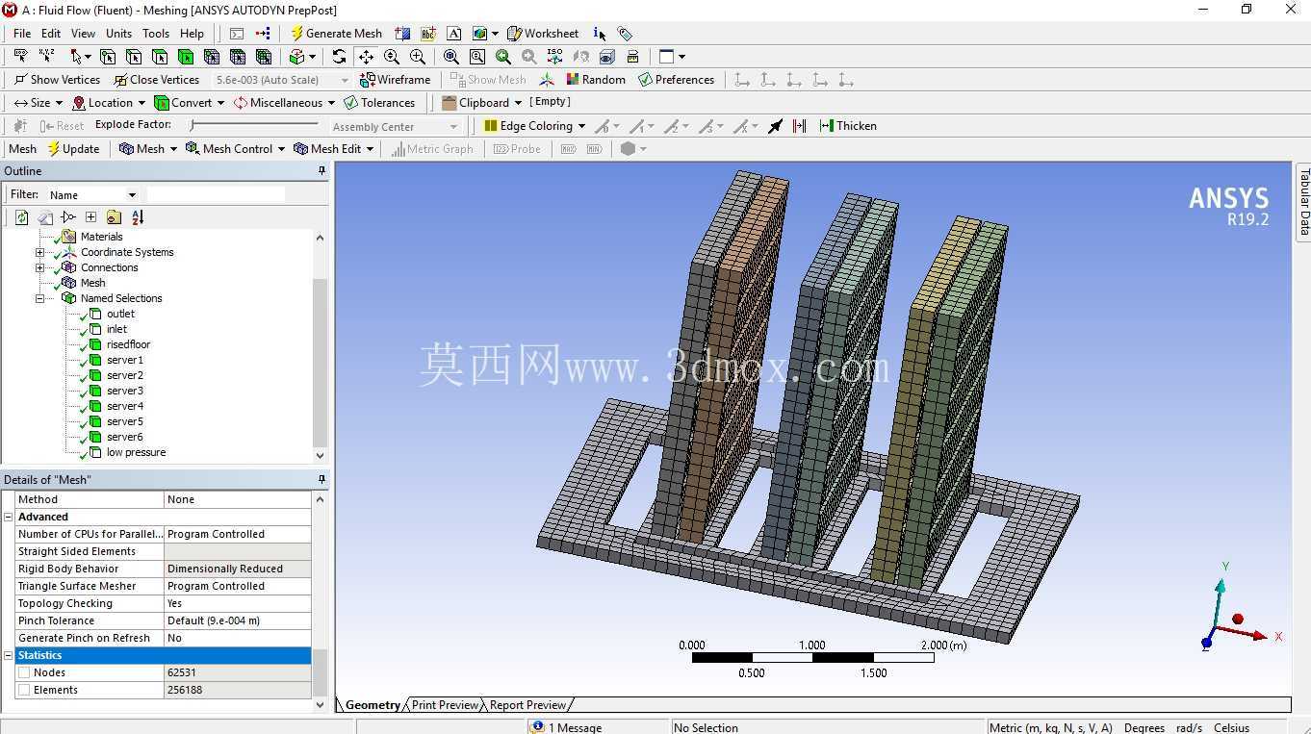Click the Selection Information i-cursor icon
The width and height of the screenshot is (1311, 734).
[x=599, y=34]
